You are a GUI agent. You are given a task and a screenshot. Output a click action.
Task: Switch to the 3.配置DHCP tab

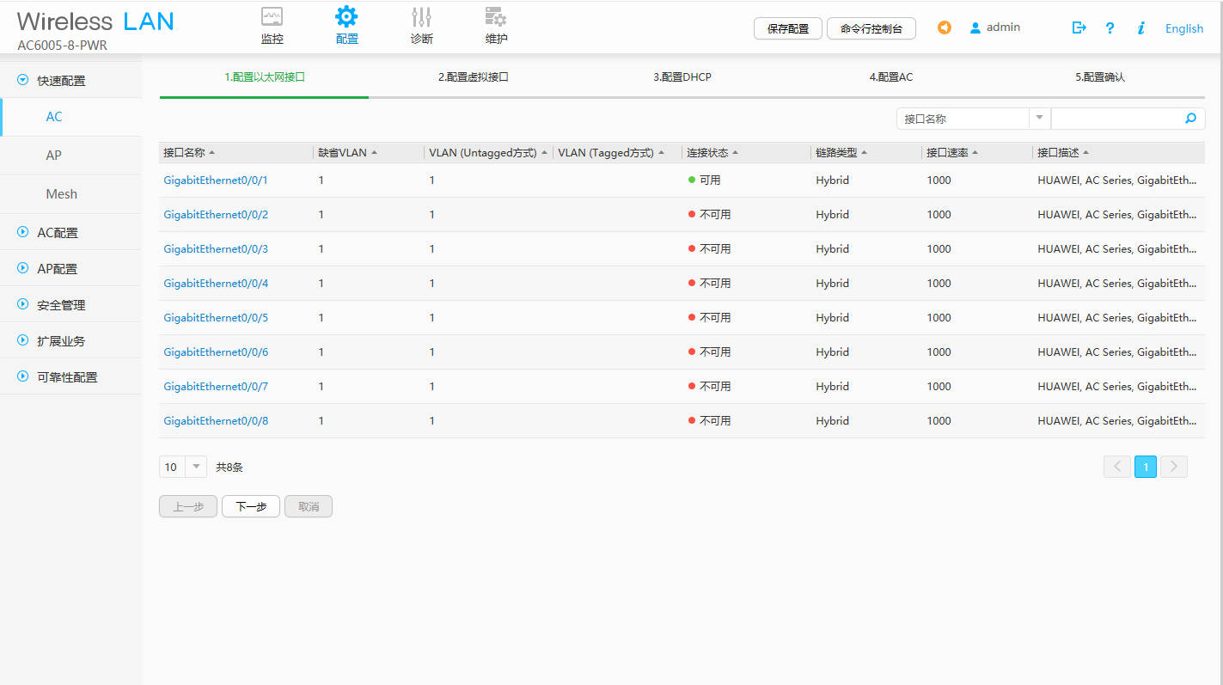point(682,76)
